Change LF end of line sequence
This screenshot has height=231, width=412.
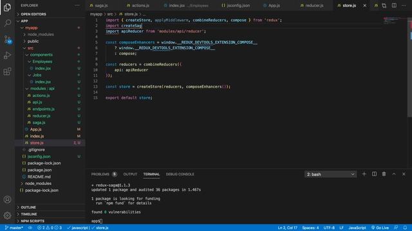point(341,228)
